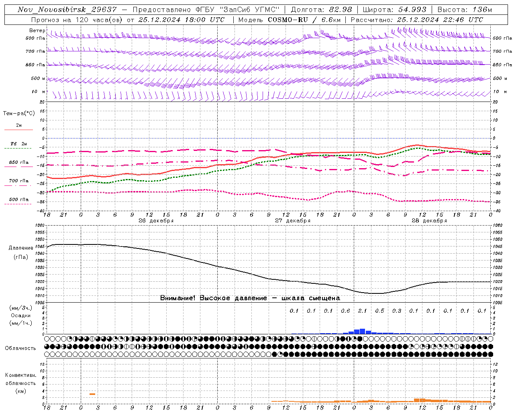Select the 'Широта: 54.993' latitude text
Image resolution: width=514 pixels, height=411 pixels.
pyautogui.click(x=394, y=10)
